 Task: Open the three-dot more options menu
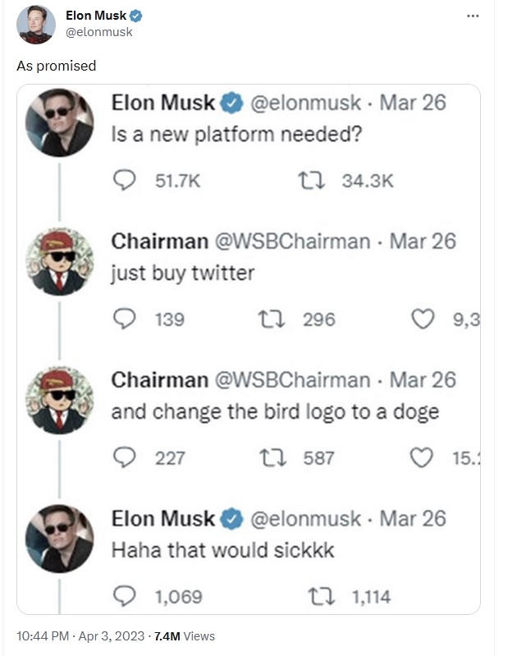[471, 16]
